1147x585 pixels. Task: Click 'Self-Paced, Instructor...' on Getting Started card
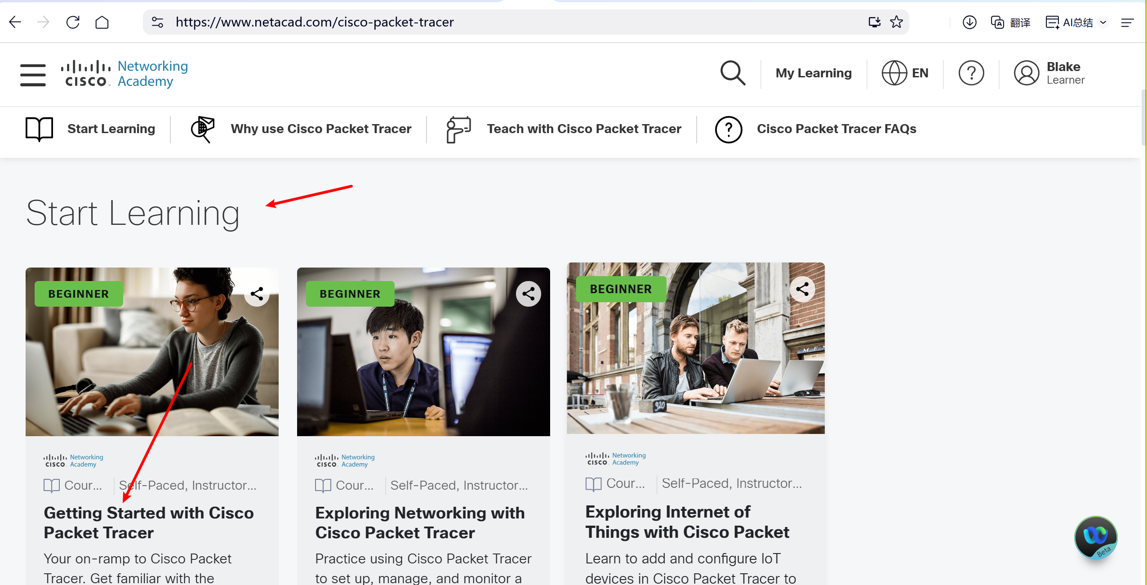188,485
